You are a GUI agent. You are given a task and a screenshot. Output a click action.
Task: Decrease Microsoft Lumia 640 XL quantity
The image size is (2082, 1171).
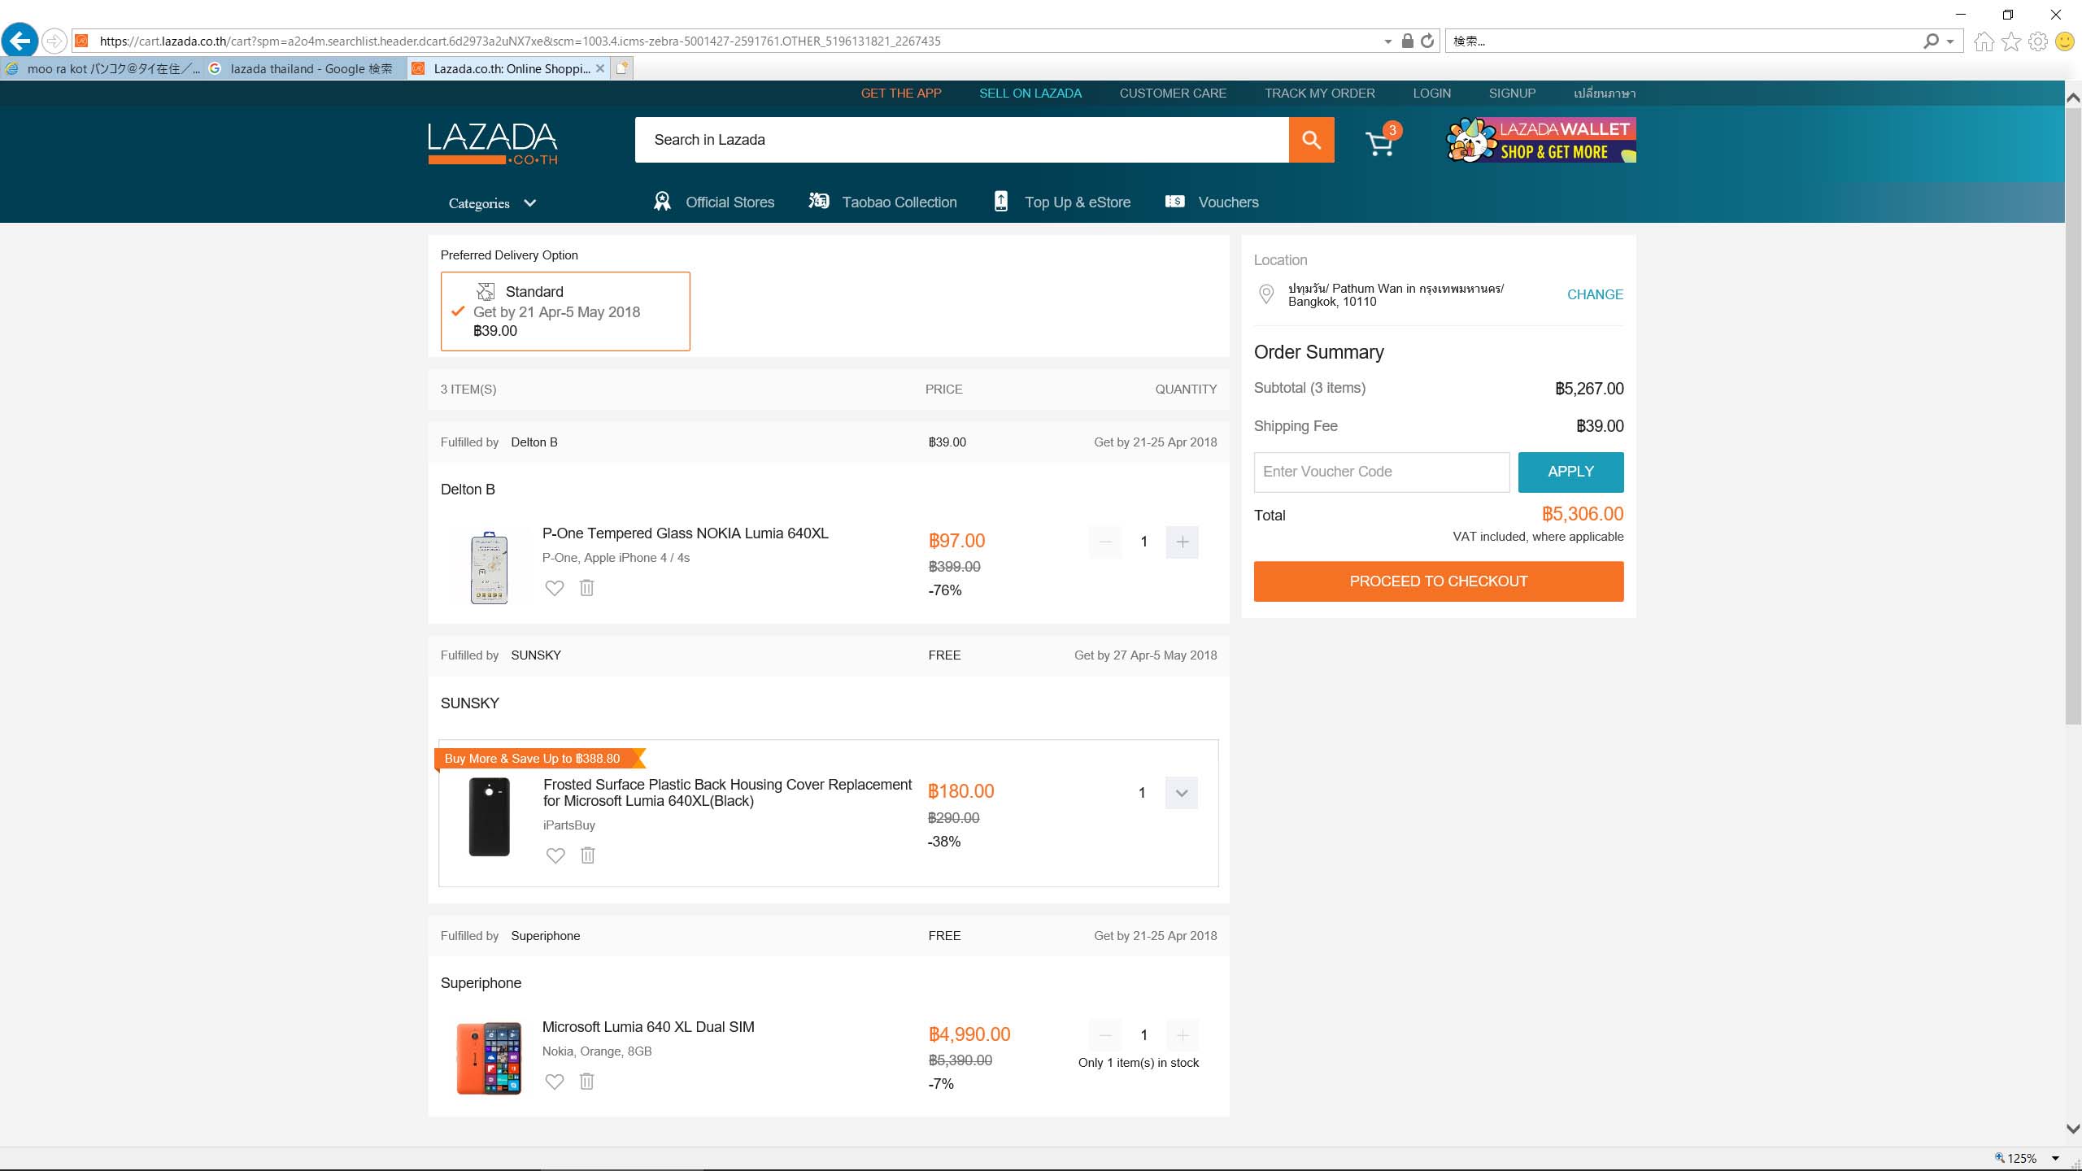1105,1035
